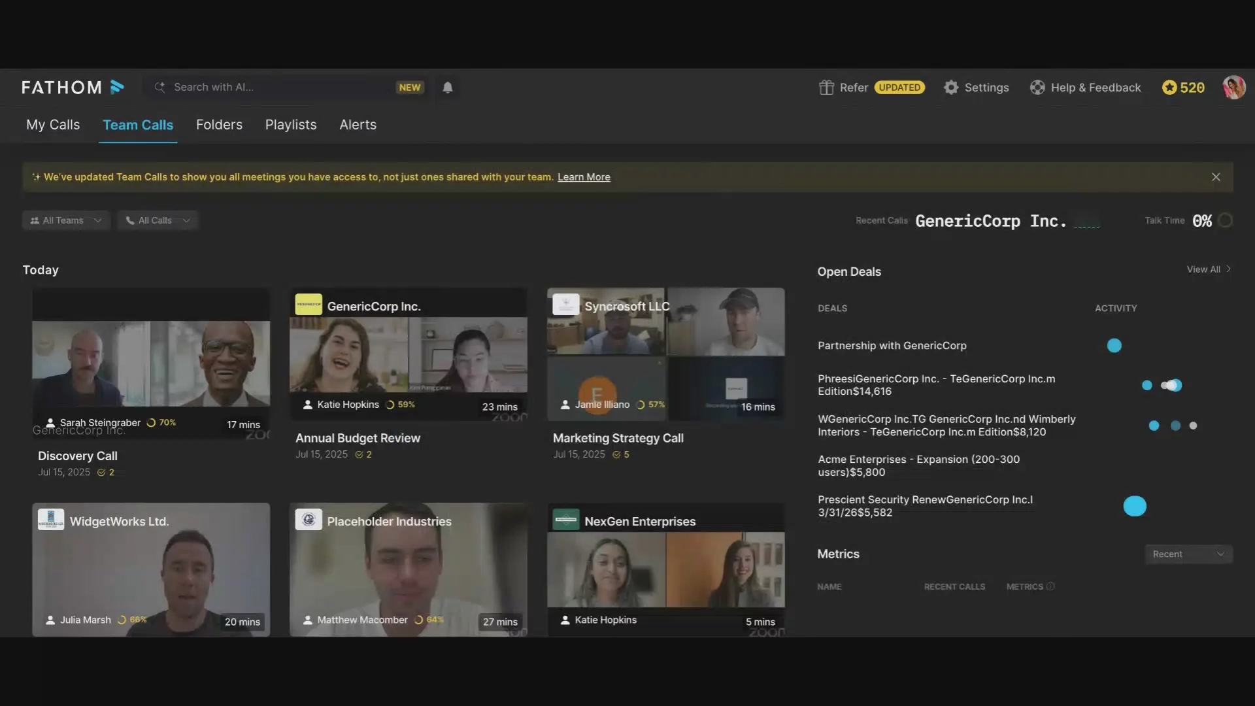
Task: Click Partnership with GenericCorp deal
Action: click(892, 346)
